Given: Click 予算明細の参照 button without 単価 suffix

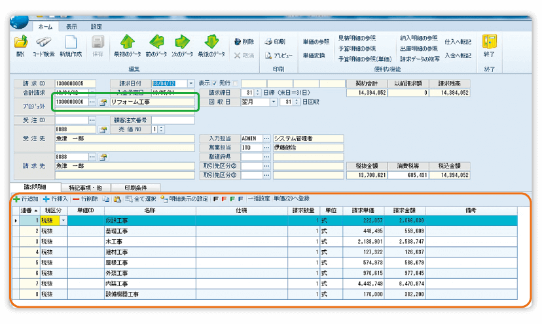Looking at the screenshot, I should 357,48.
